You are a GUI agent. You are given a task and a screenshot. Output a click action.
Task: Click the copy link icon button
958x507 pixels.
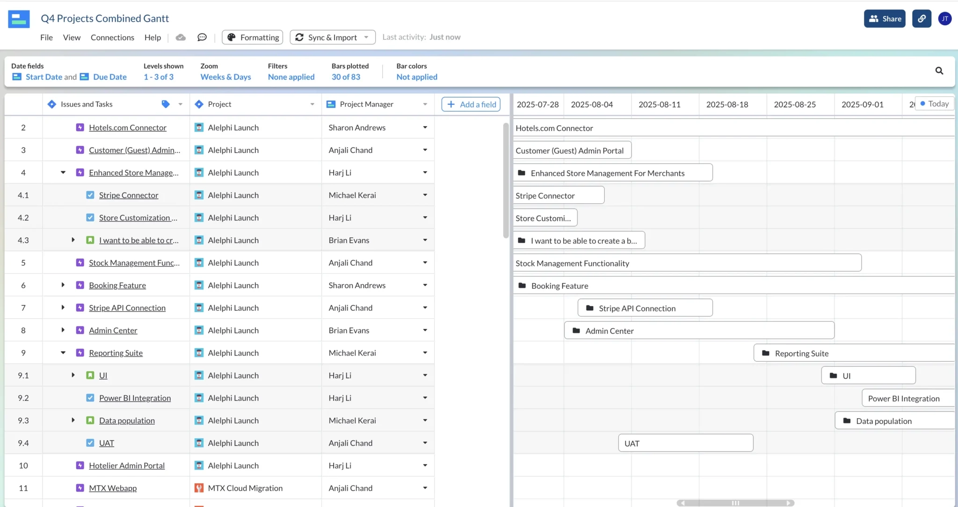tap(921, 19)
